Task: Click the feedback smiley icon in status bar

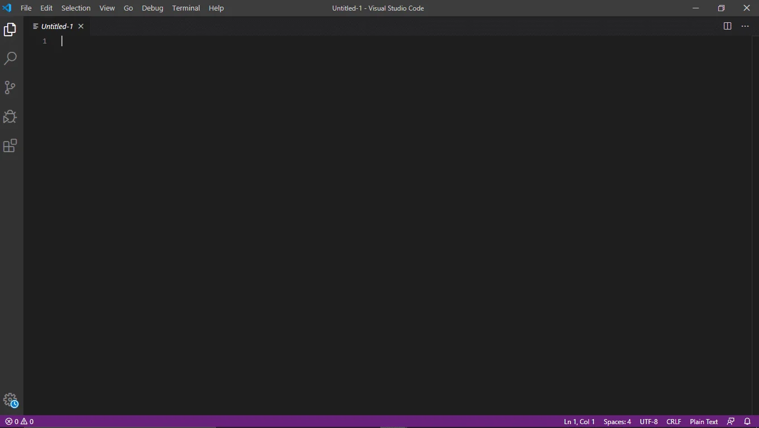Action: [x=731, y=422]
